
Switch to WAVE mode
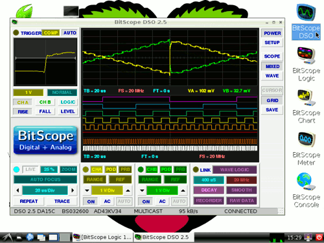tap(272, 76)
